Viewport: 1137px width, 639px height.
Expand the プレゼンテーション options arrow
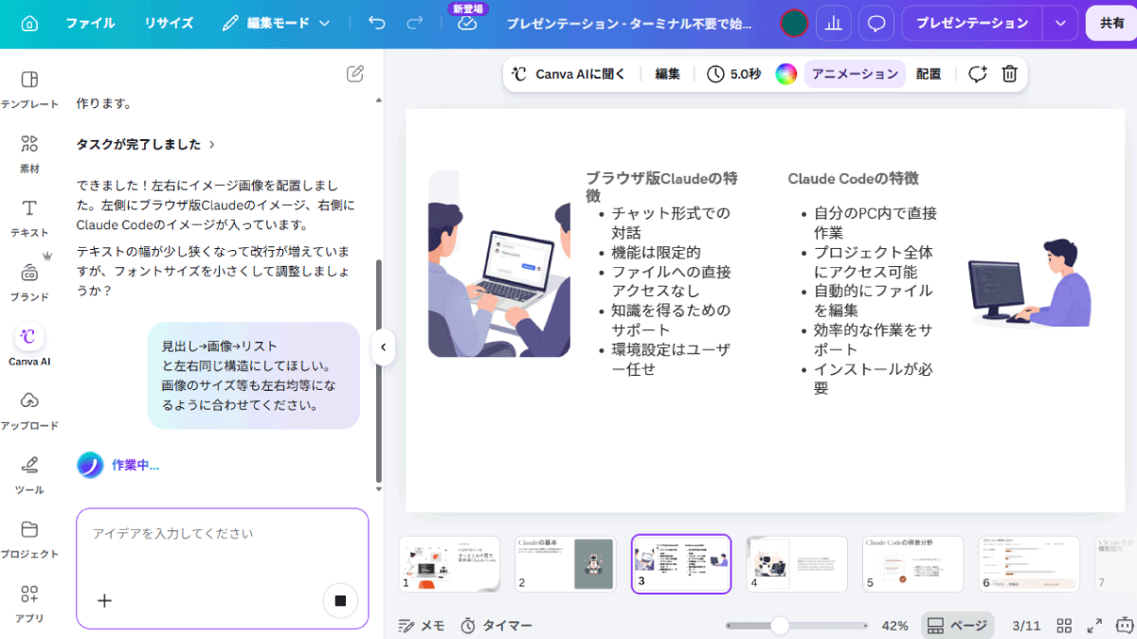coord(1060,23)
